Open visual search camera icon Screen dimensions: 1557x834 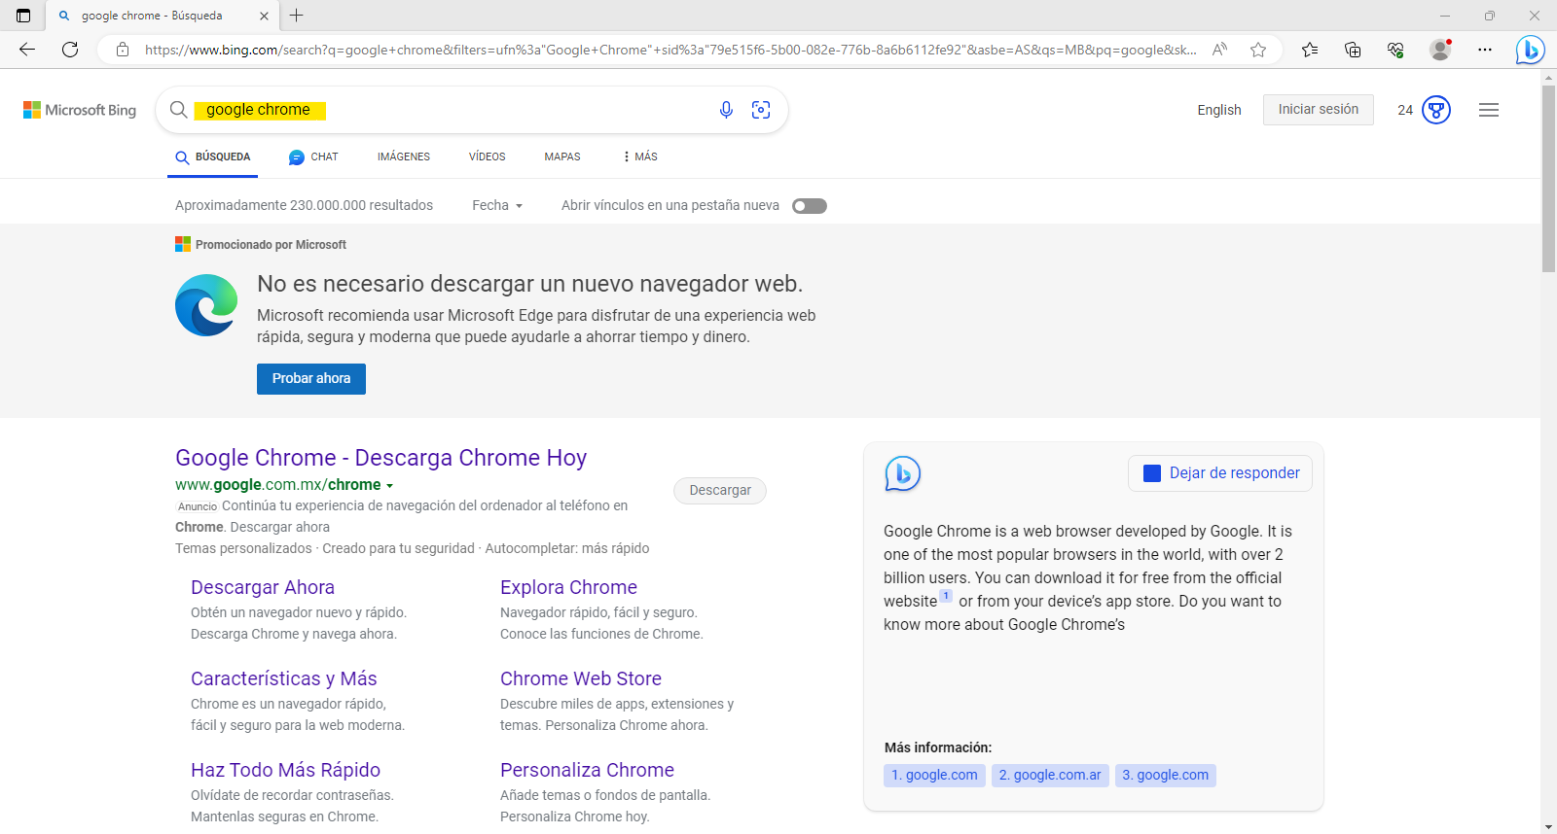[761, 110]
